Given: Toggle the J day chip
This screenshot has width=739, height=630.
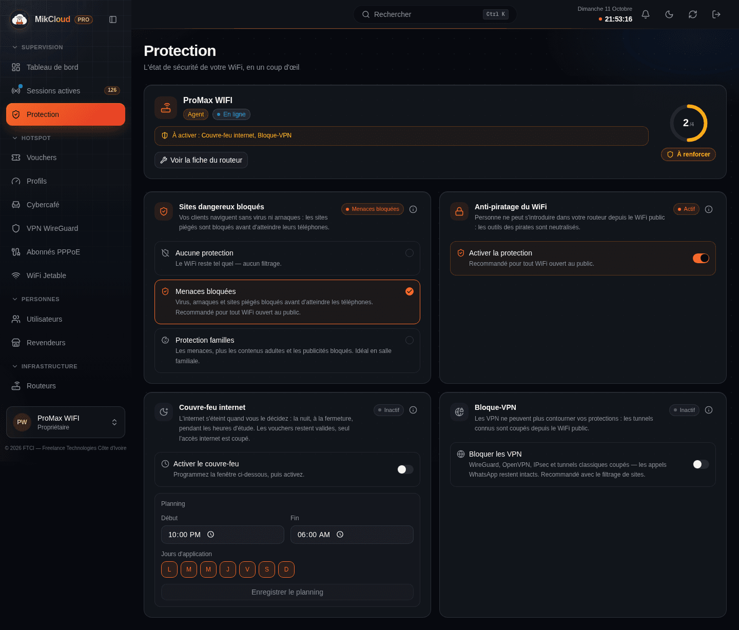Looking at the screenshot, I should (x=228, y=569).
